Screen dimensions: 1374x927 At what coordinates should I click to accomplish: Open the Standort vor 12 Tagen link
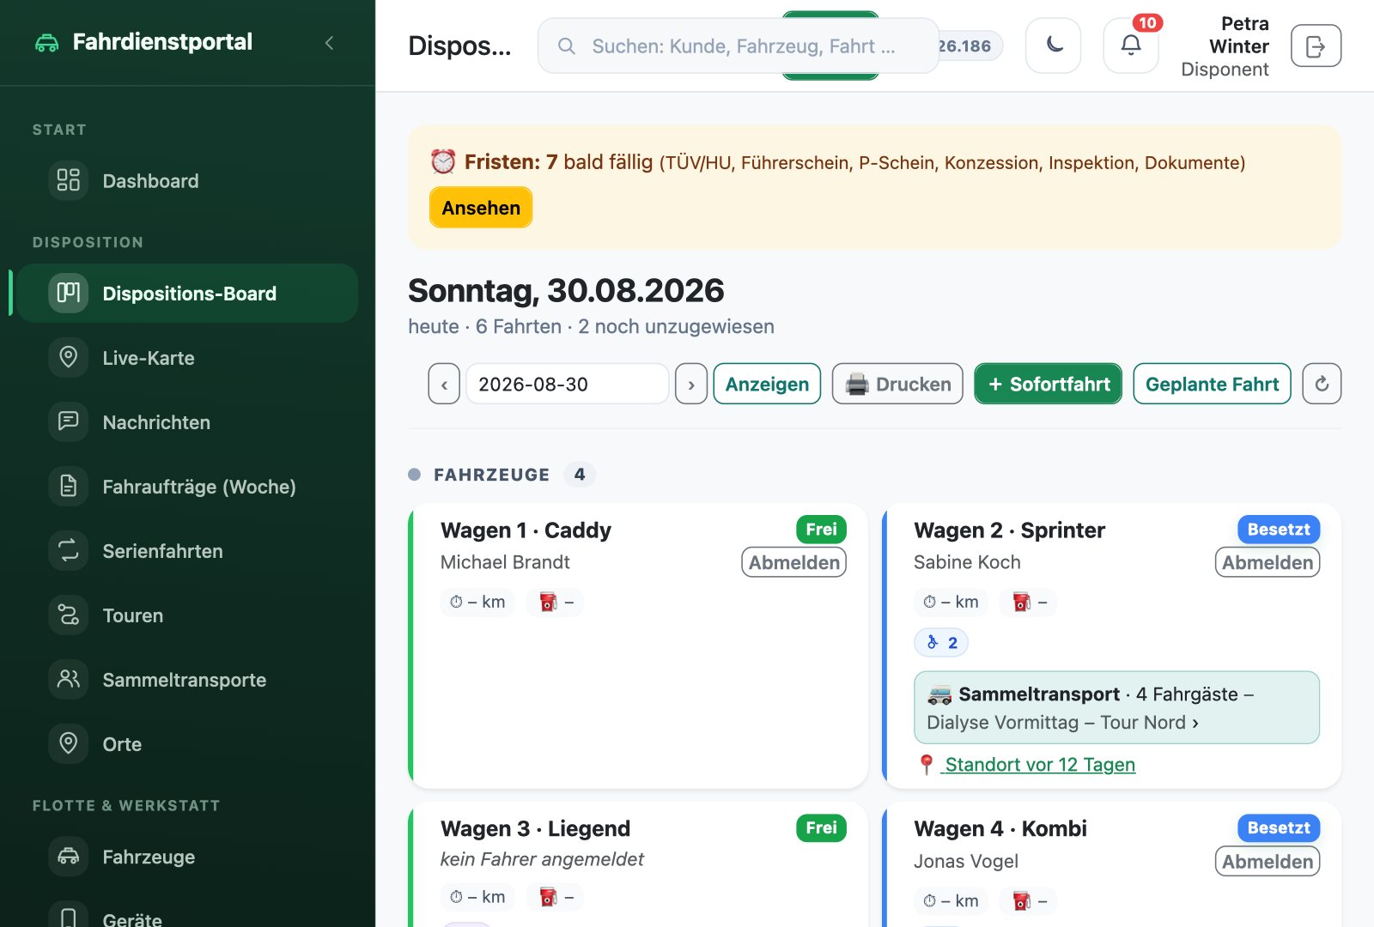[x=1038, y=764]
